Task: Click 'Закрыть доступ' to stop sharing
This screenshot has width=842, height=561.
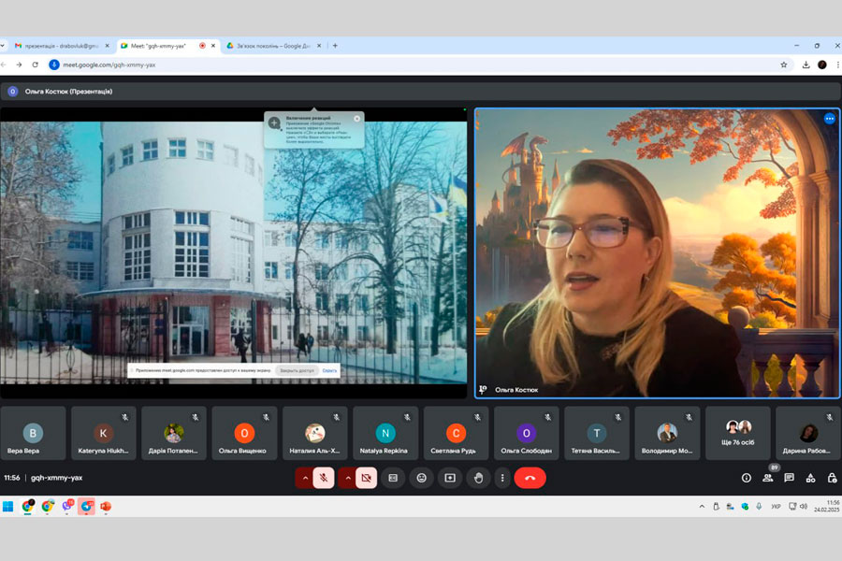Action: click(x=298, y=370)
